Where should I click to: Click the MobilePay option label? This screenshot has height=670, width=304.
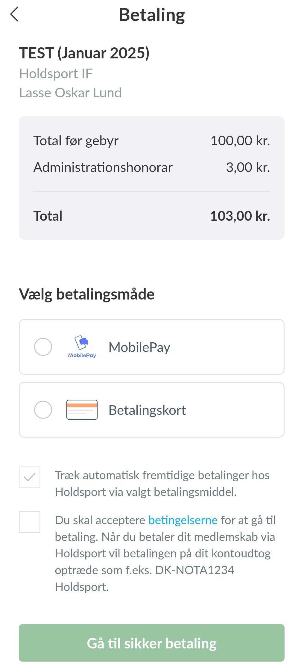coord(139,347)
